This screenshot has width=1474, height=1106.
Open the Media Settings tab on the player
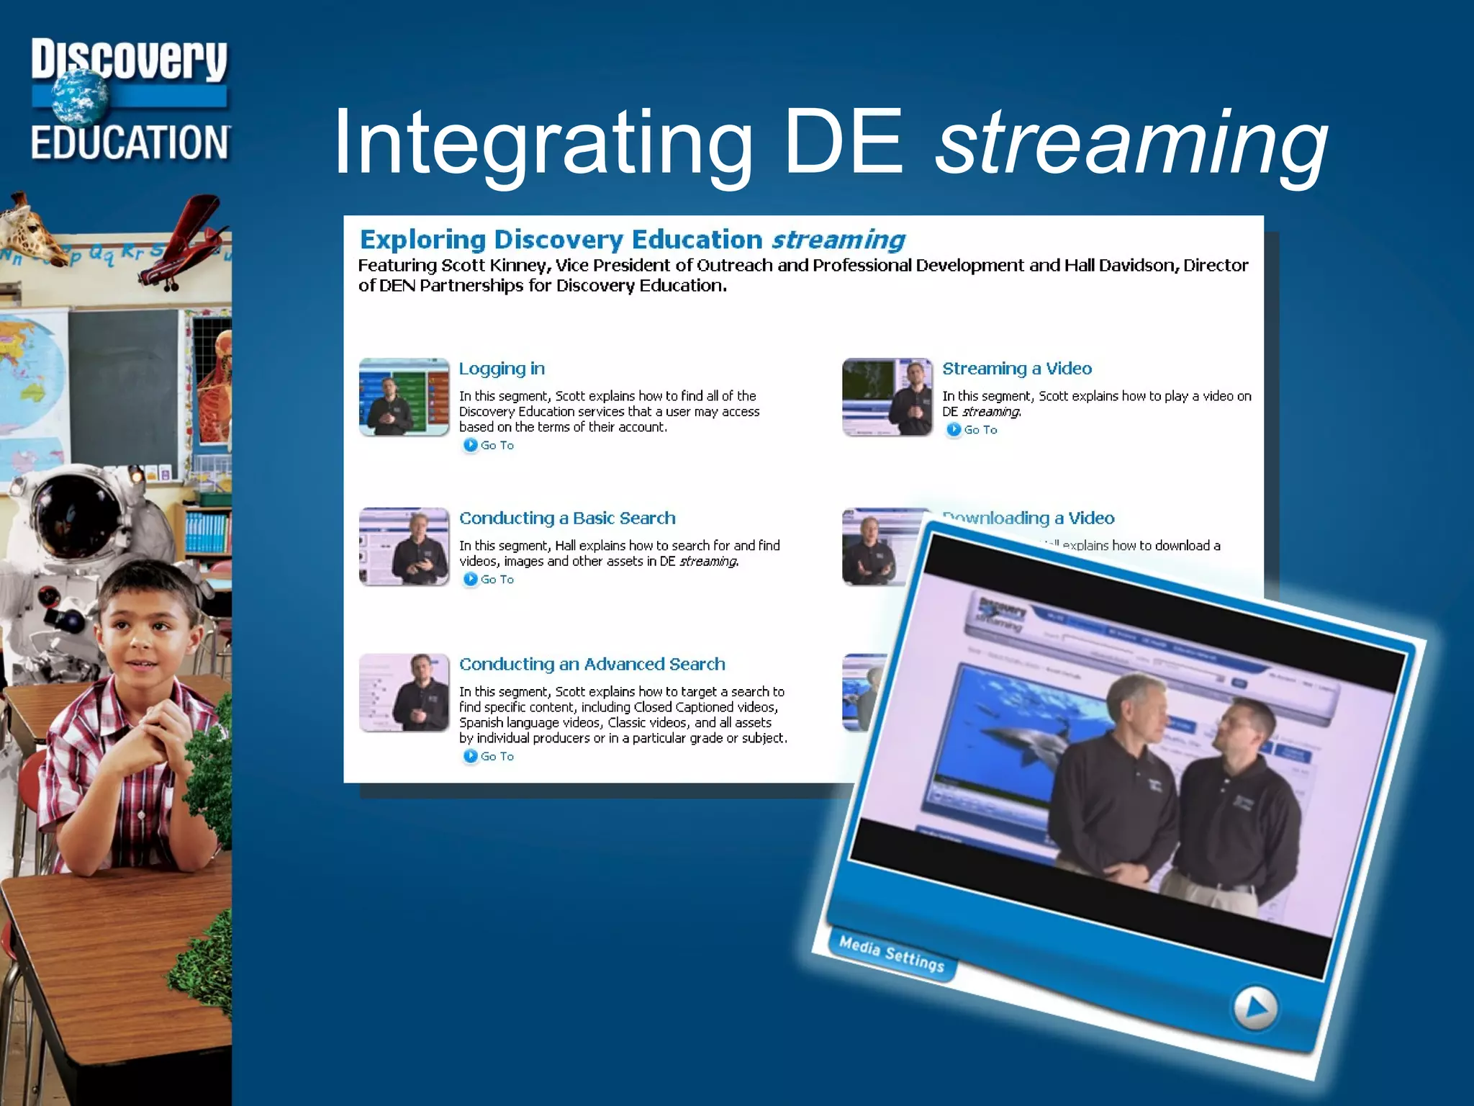891,953
